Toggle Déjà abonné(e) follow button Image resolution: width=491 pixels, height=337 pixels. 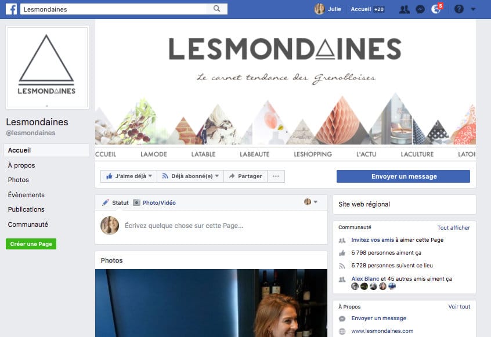tap(190, 176)
